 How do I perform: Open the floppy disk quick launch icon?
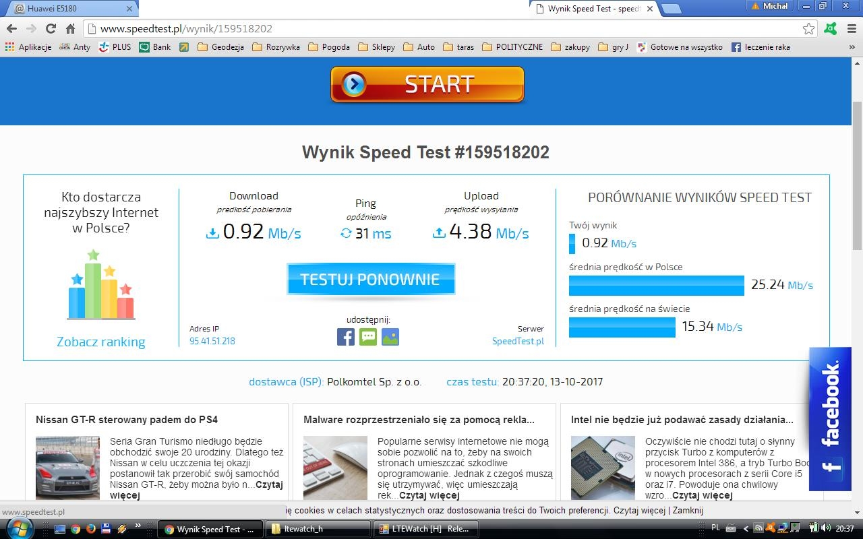(x=107, y=529)
